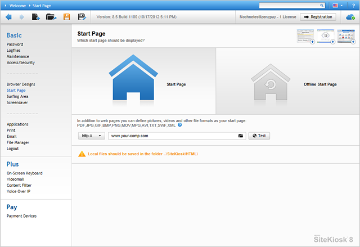Expand the language flag dropdown
360x247 pixels.
coord(337,5)
